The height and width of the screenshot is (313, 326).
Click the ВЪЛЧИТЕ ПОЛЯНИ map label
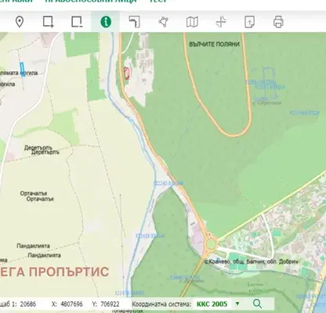(x=214, y=45)
